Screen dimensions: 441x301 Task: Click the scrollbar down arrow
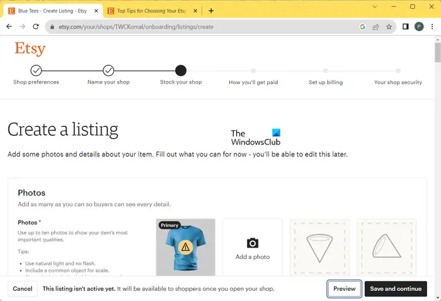click(x=438, y=298)
